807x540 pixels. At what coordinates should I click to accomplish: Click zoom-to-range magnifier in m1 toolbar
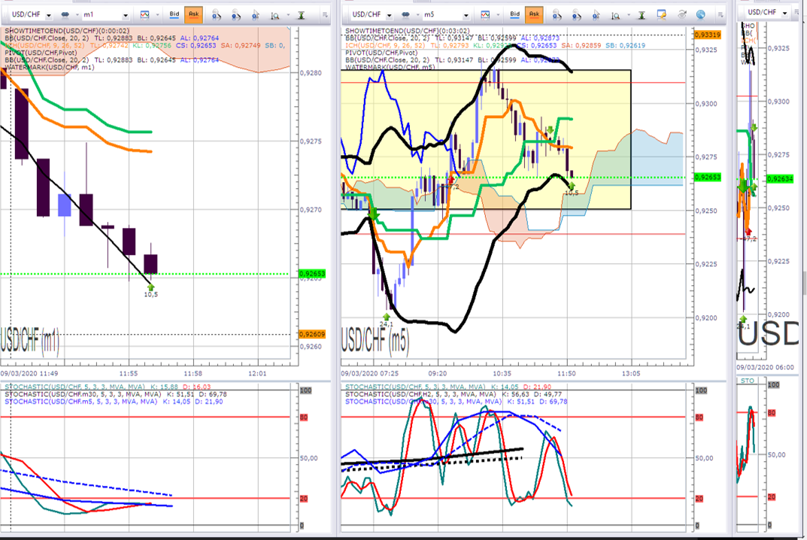(275, 16)
